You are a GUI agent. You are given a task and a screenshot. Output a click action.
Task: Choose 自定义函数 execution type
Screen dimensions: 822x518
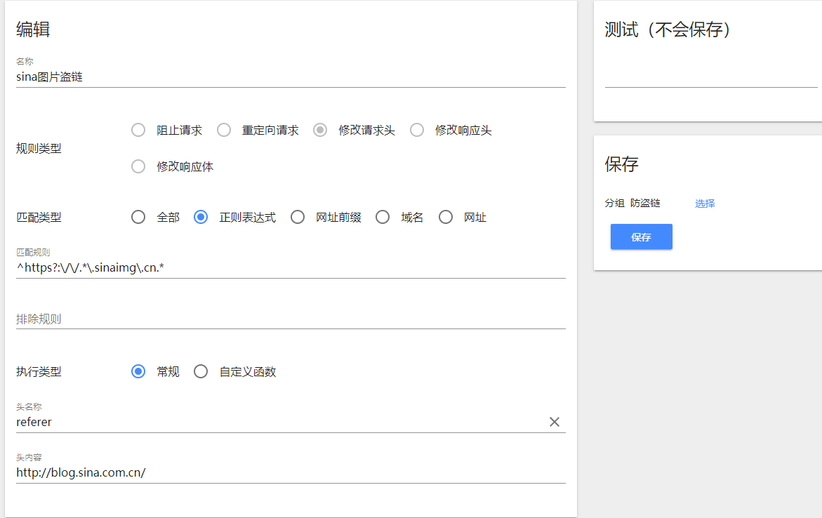click(201, 371)
